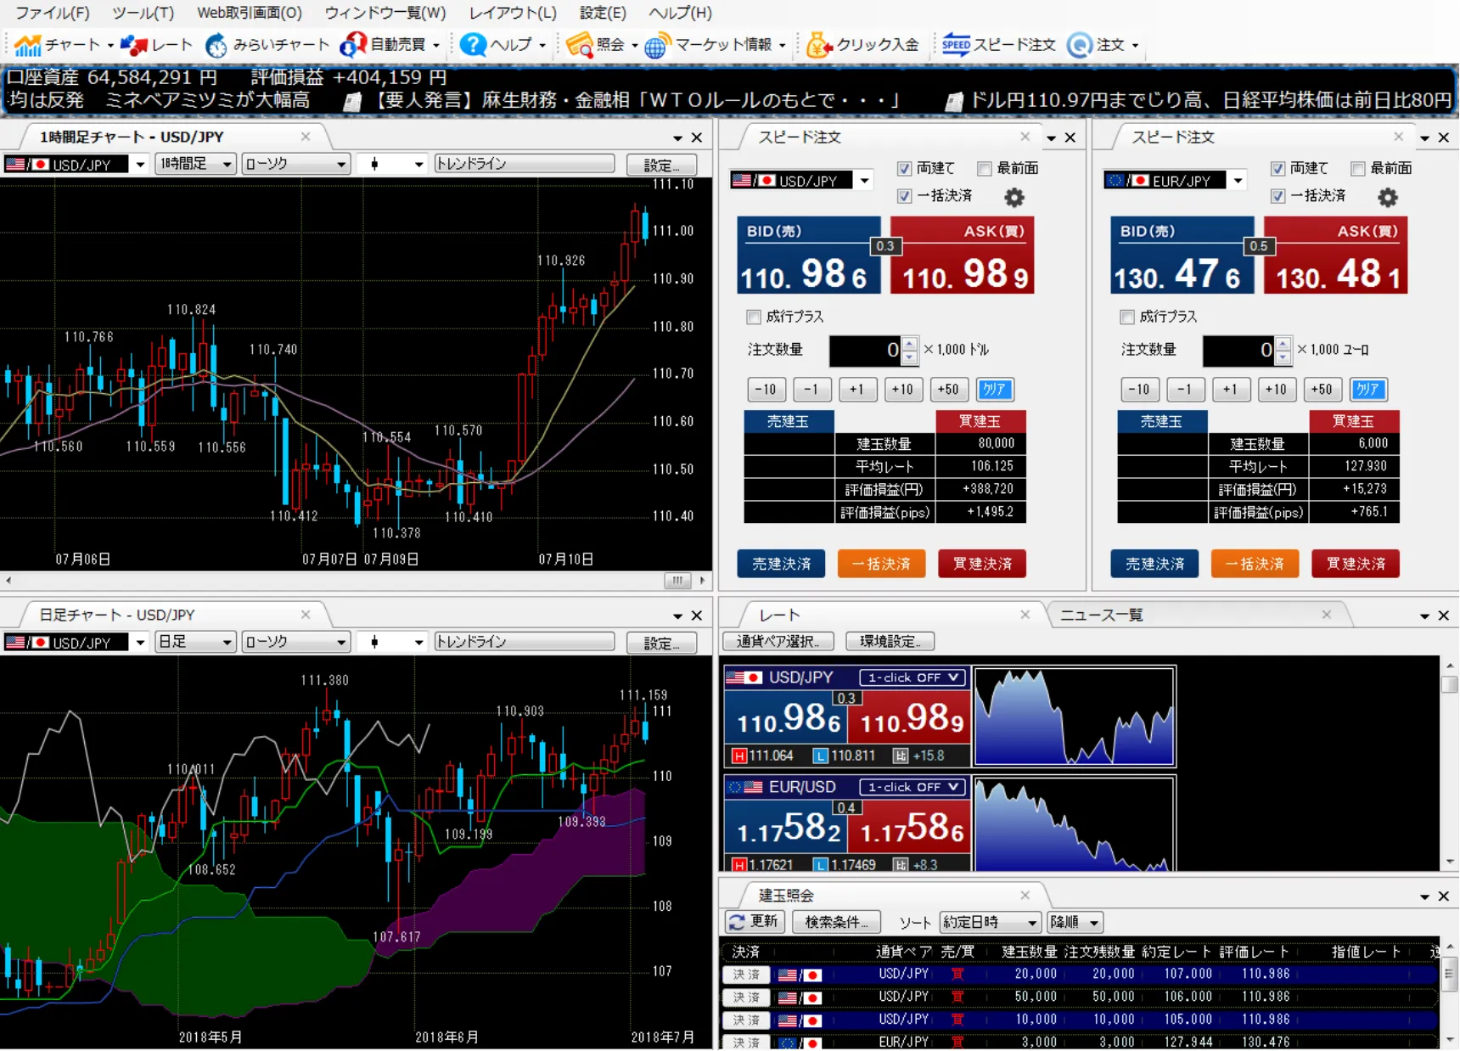The height and width of the screenshot is (1051, 1460).
Task: Open USD/JPY speed order gear settings
Action: [x=1014, y=198]
